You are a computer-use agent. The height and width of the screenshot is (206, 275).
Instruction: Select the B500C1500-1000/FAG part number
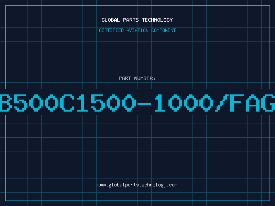tap(137, 103)
